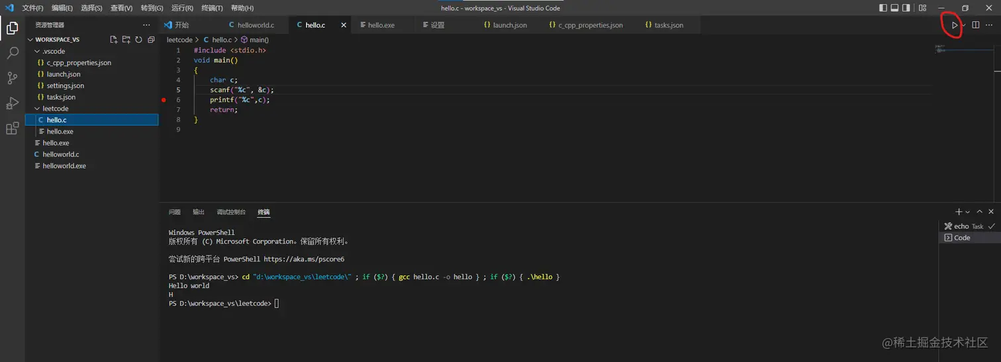Toggle primary side bar layout button
1001x362 pixels.
(x=882, y=8)
